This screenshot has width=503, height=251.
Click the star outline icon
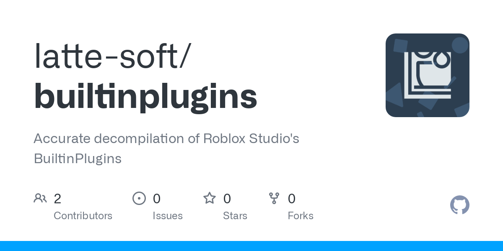point(210,198)
